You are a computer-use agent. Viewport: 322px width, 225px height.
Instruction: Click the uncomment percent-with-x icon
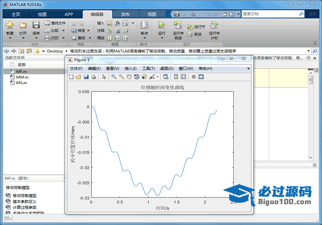click(x=118, y=31)
